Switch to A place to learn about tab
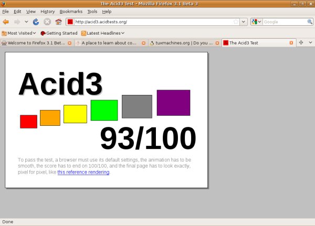This screenshot has width=315, height=226. pos(109,43)
